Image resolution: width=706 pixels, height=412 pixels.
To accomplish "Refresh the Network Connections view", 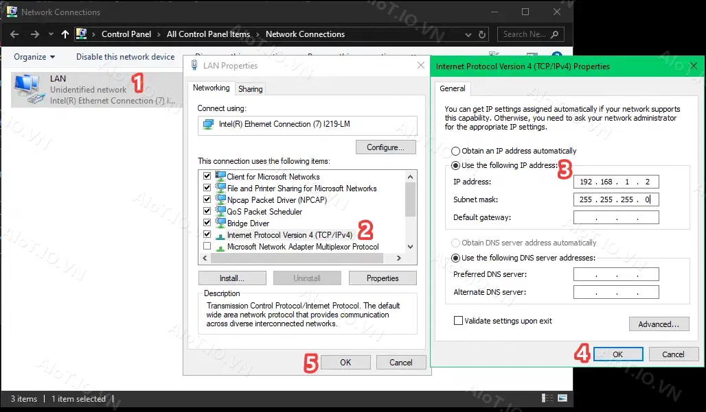I will click(482, 34).
